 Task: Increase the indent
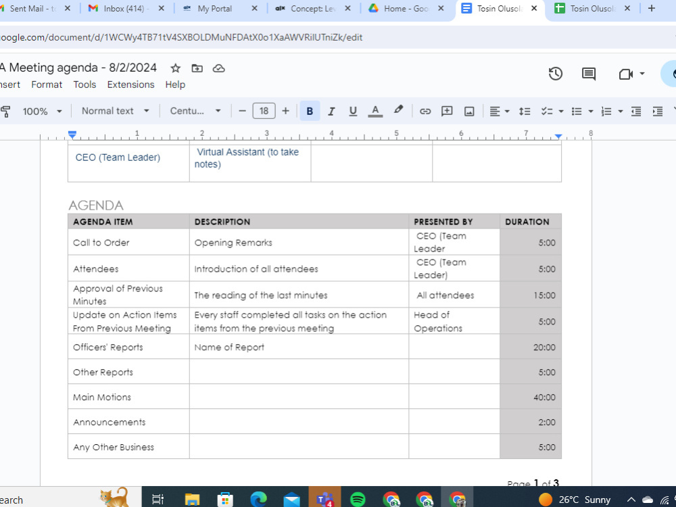tap(658, 112)
